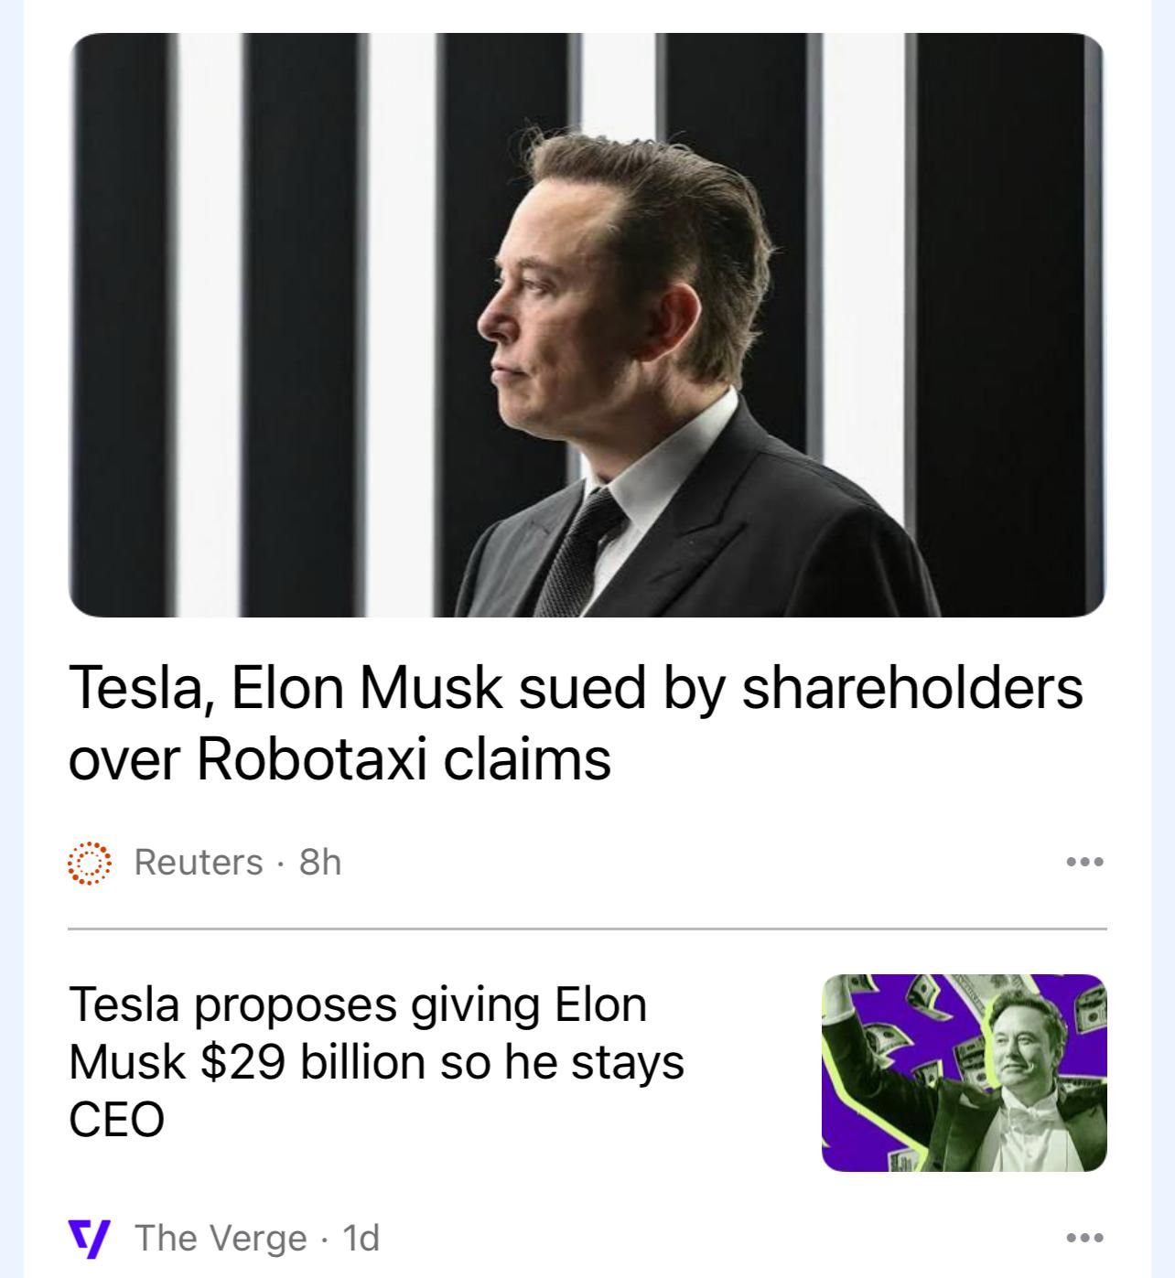This screenshot has height=1278, width=1175.
Task: Click The Verge logo icon
Action: click(90, 1238)
